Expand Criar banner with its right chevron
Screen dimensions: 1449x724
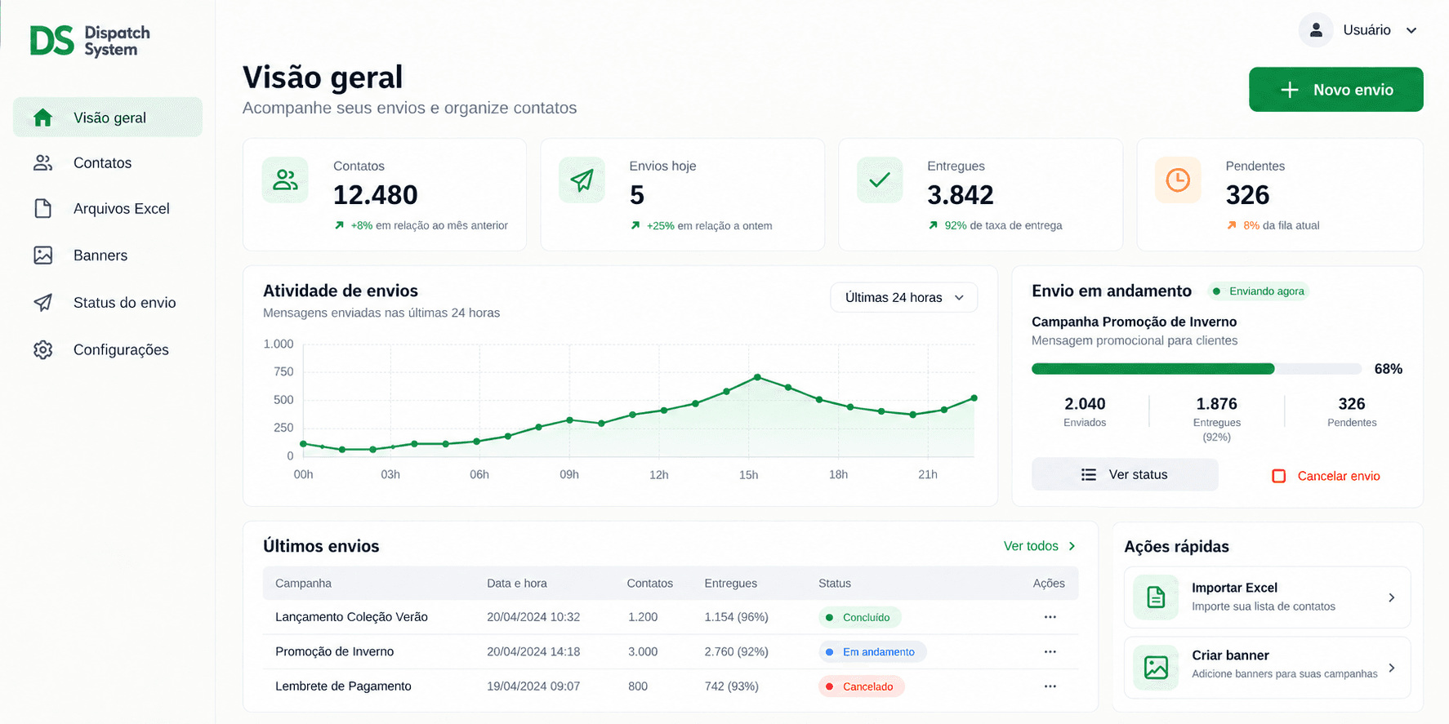tap(1392, 668)
